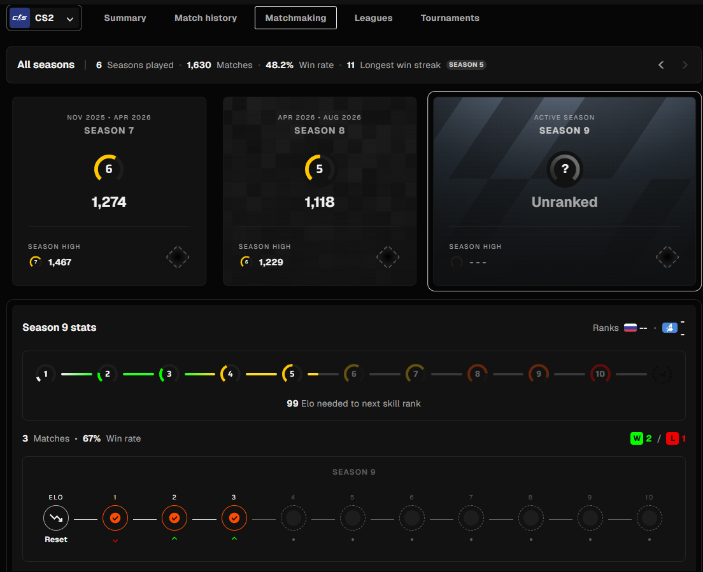Click the empty placement match 6 marker

(x=411, y=518)
